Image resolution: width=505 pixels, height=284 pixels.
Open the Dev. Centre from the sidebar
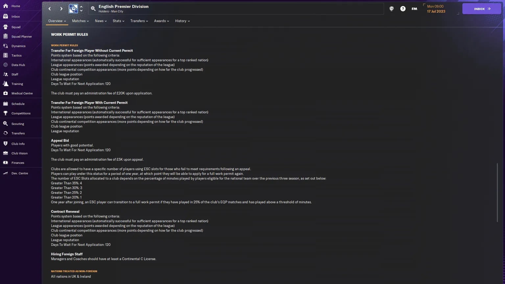(x=19, y=173)
